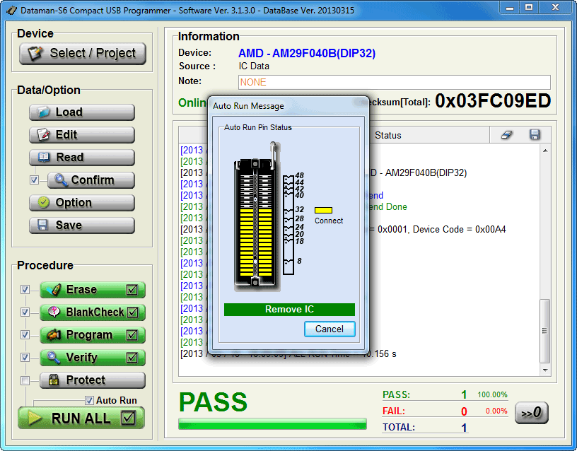Click the eraser icon to clear log

pos(506,135)
